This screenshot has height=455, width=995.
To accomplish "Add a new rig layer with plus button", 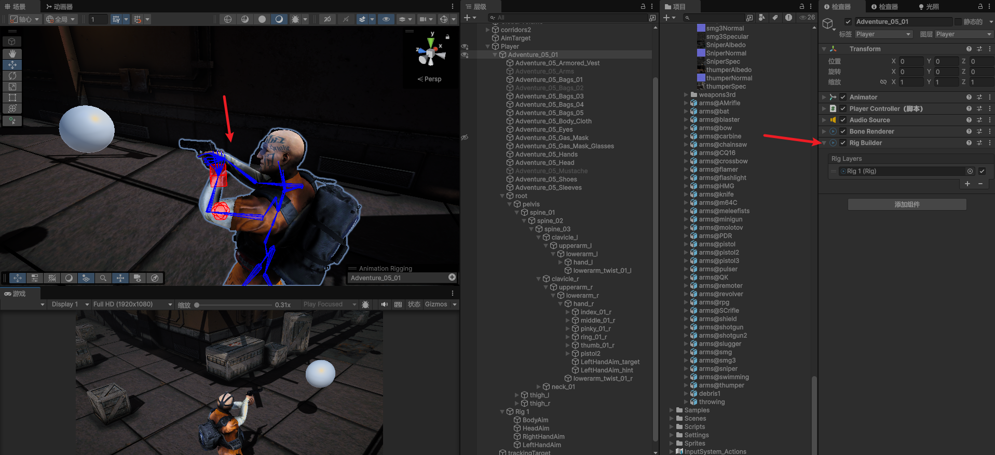I will pos(967,184).
